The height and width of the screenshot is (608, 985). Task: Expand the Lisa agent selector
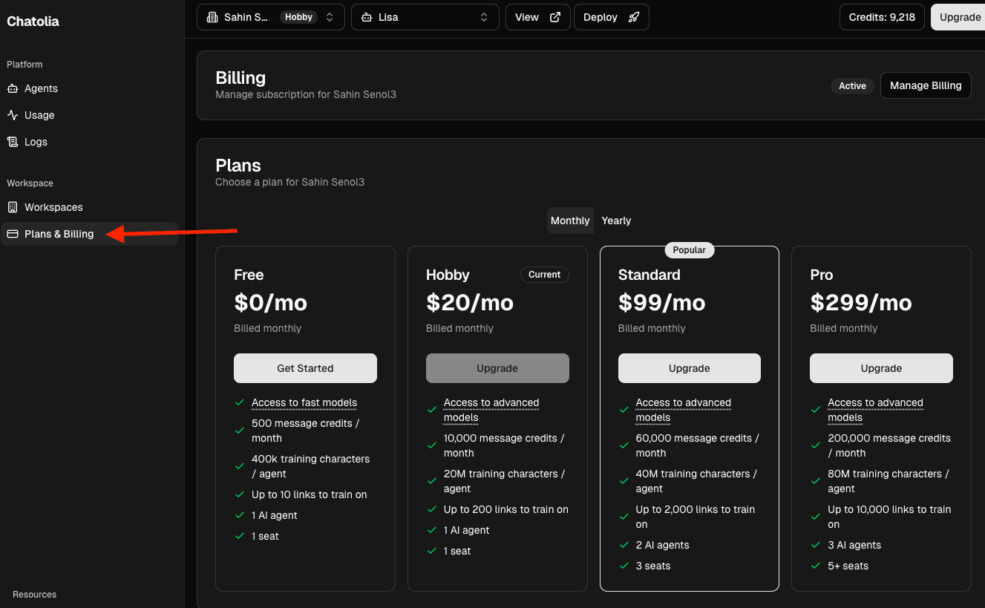425,16
